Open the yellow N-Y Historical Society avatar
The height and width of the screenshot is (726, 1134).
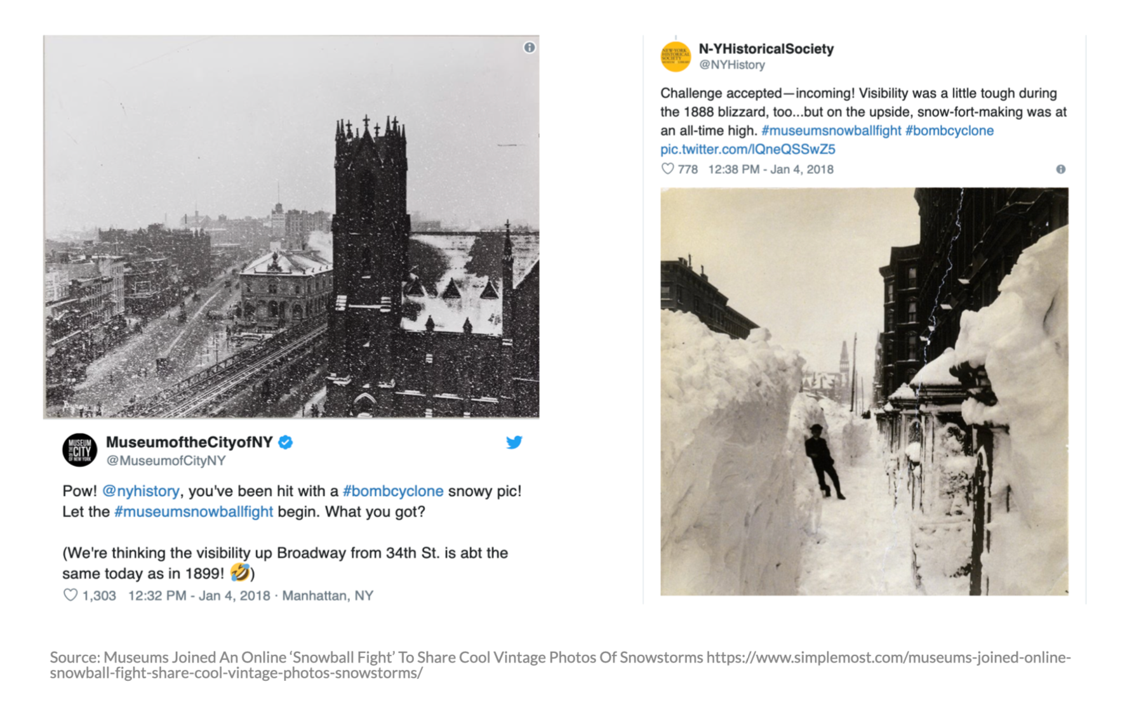click(x=676, y=56)
